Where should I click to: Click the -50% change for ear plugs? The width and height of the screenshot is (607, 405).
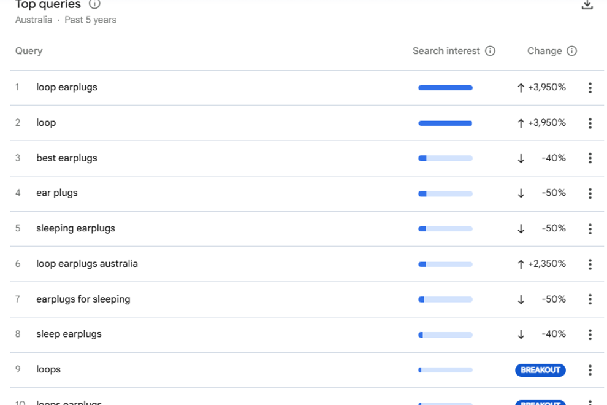554,193
